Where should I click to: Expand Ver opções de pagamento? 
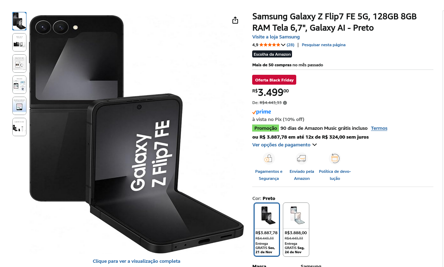[284, 145]
